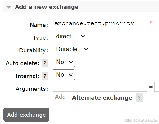Click the Alternate exchange shortcut link
This screenshot has height=124, width=159.
coord(102,98)
